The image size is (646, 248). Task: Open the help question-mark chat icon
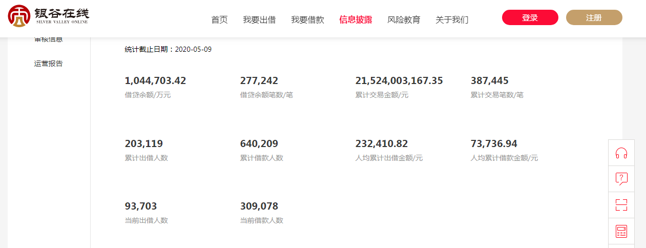[x=621, y=179]
